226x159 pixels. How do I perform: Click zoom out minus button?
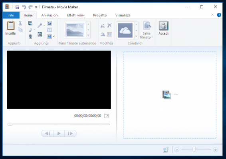(177, 150)
